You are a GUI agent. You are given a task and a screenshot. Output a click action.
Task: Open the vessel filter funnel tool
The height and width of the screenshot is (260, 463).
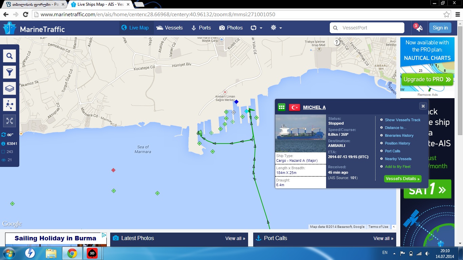point(9,72)
